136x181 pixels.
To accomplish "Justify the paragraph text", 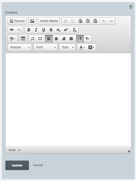I will tap(71, 39).
